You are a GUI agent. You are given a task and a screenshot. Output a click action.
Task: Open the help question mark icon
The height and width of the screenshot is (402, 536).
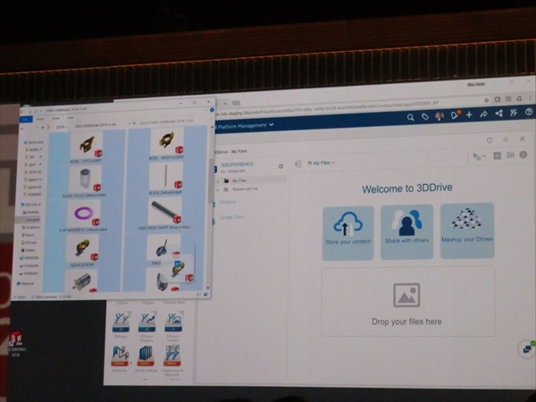click(x=529, y=112)
